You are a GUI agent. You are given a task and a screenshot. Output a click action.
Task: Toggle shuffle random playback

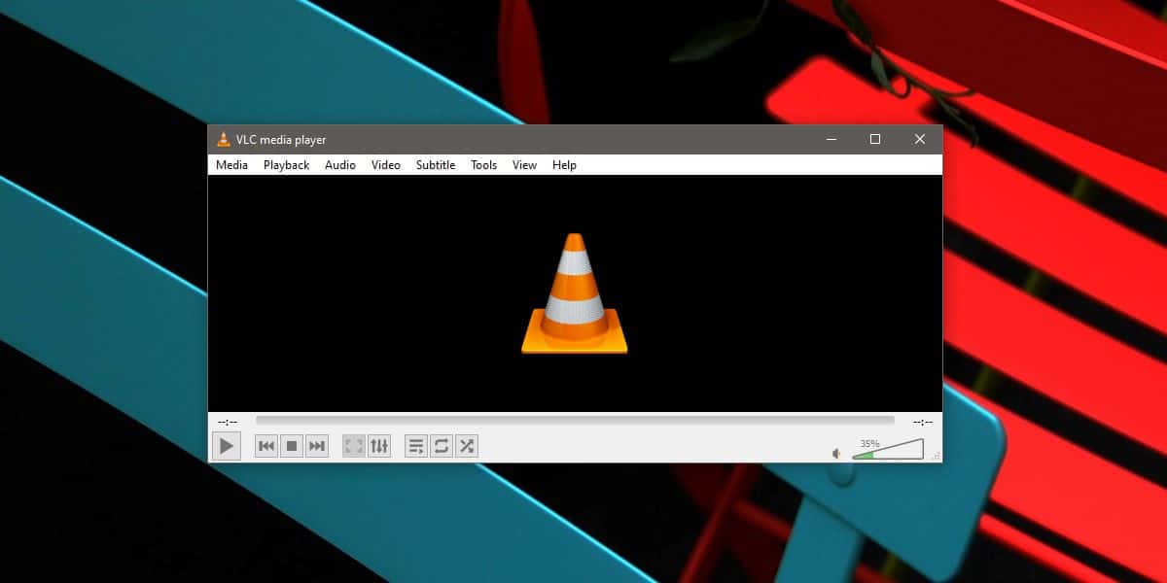(467, 446)
